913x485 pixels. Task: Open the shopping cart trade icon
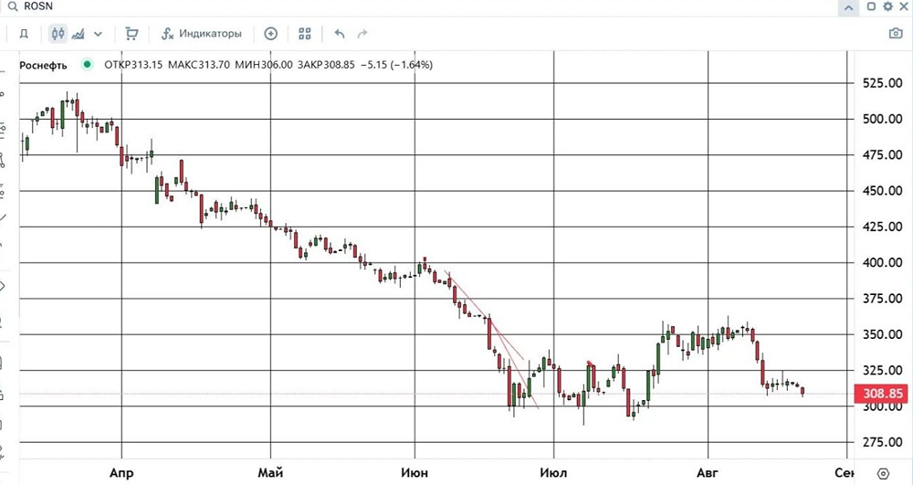131,34
